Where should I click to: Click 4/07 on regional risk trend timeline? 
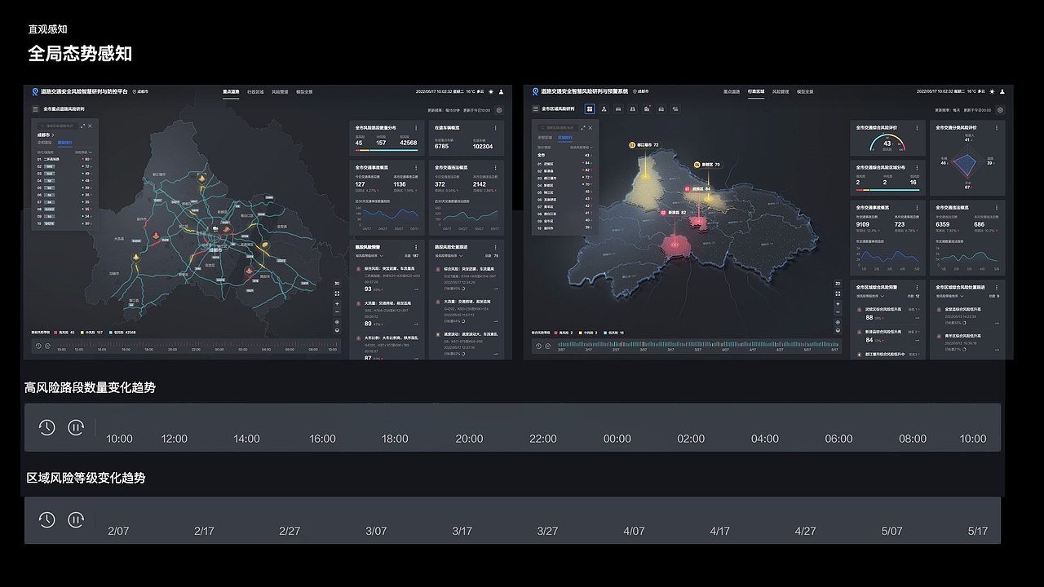click(634, 531)
